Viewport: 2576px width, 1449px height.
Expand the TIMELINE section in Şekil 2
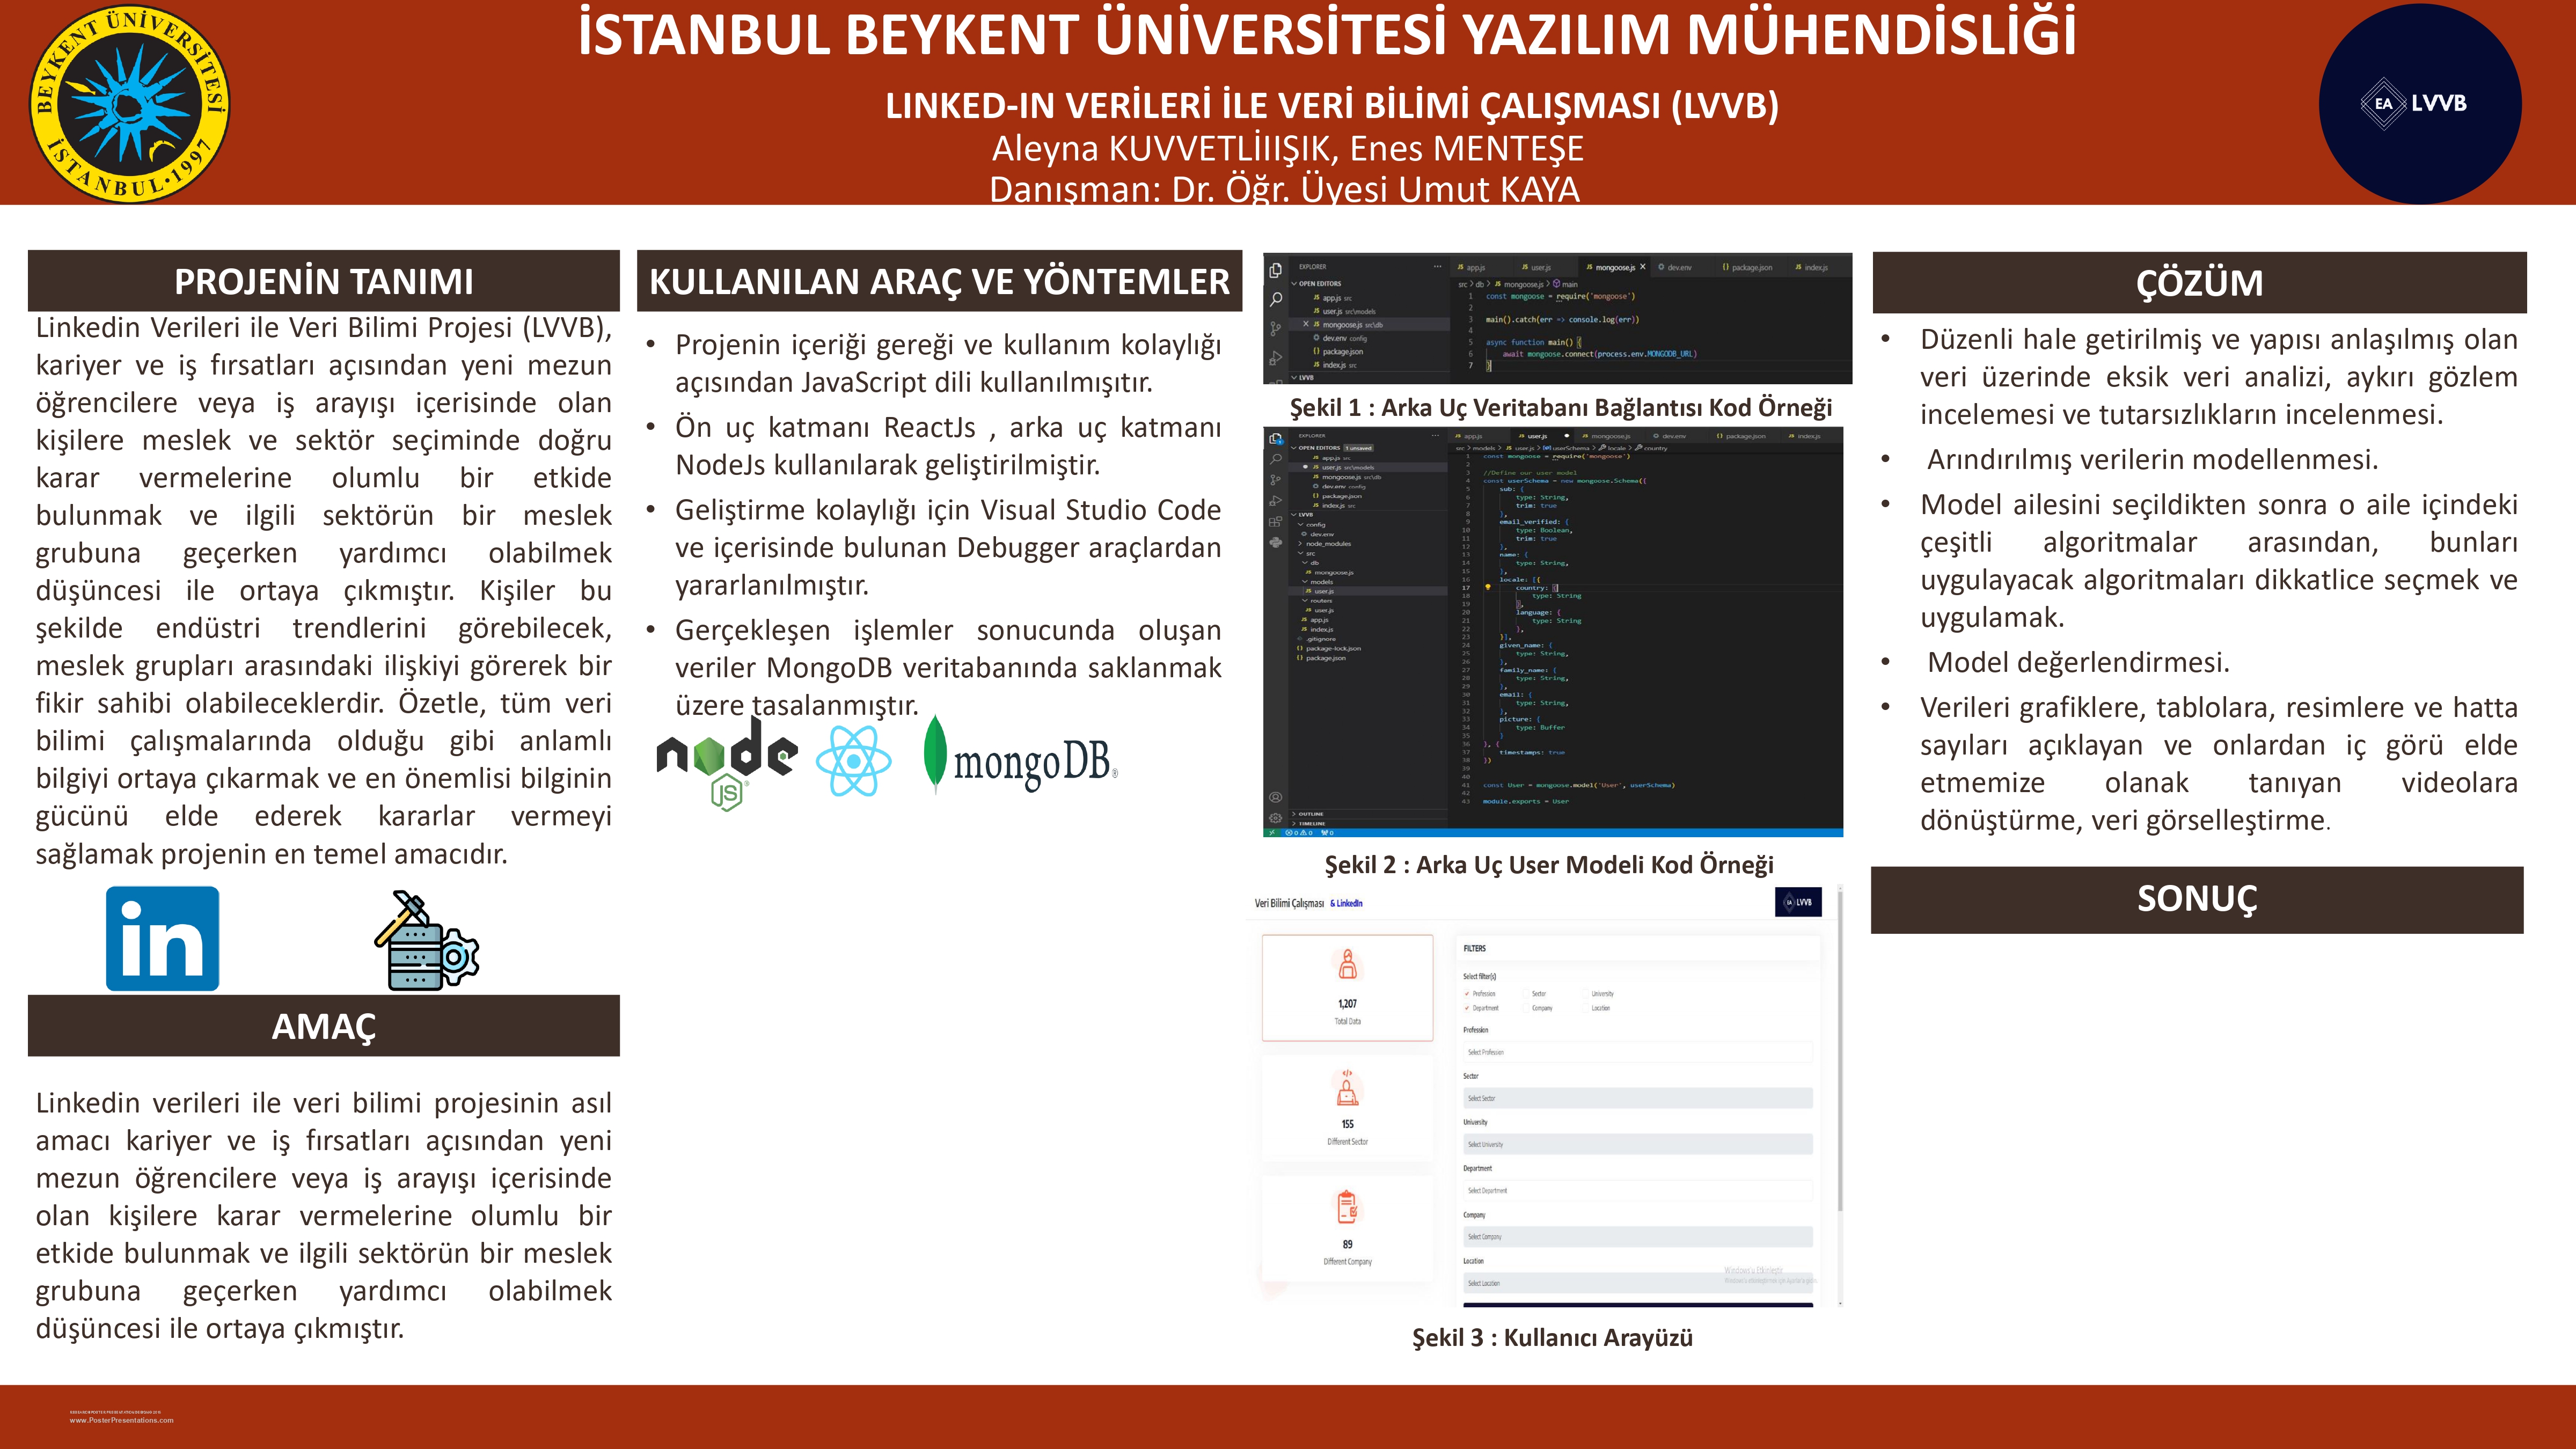click(x=1309, y=824)
